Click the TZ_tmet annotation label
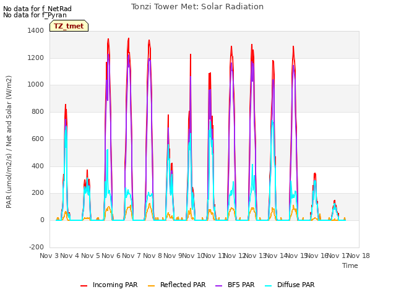The image size is (396, 297). 69,26
